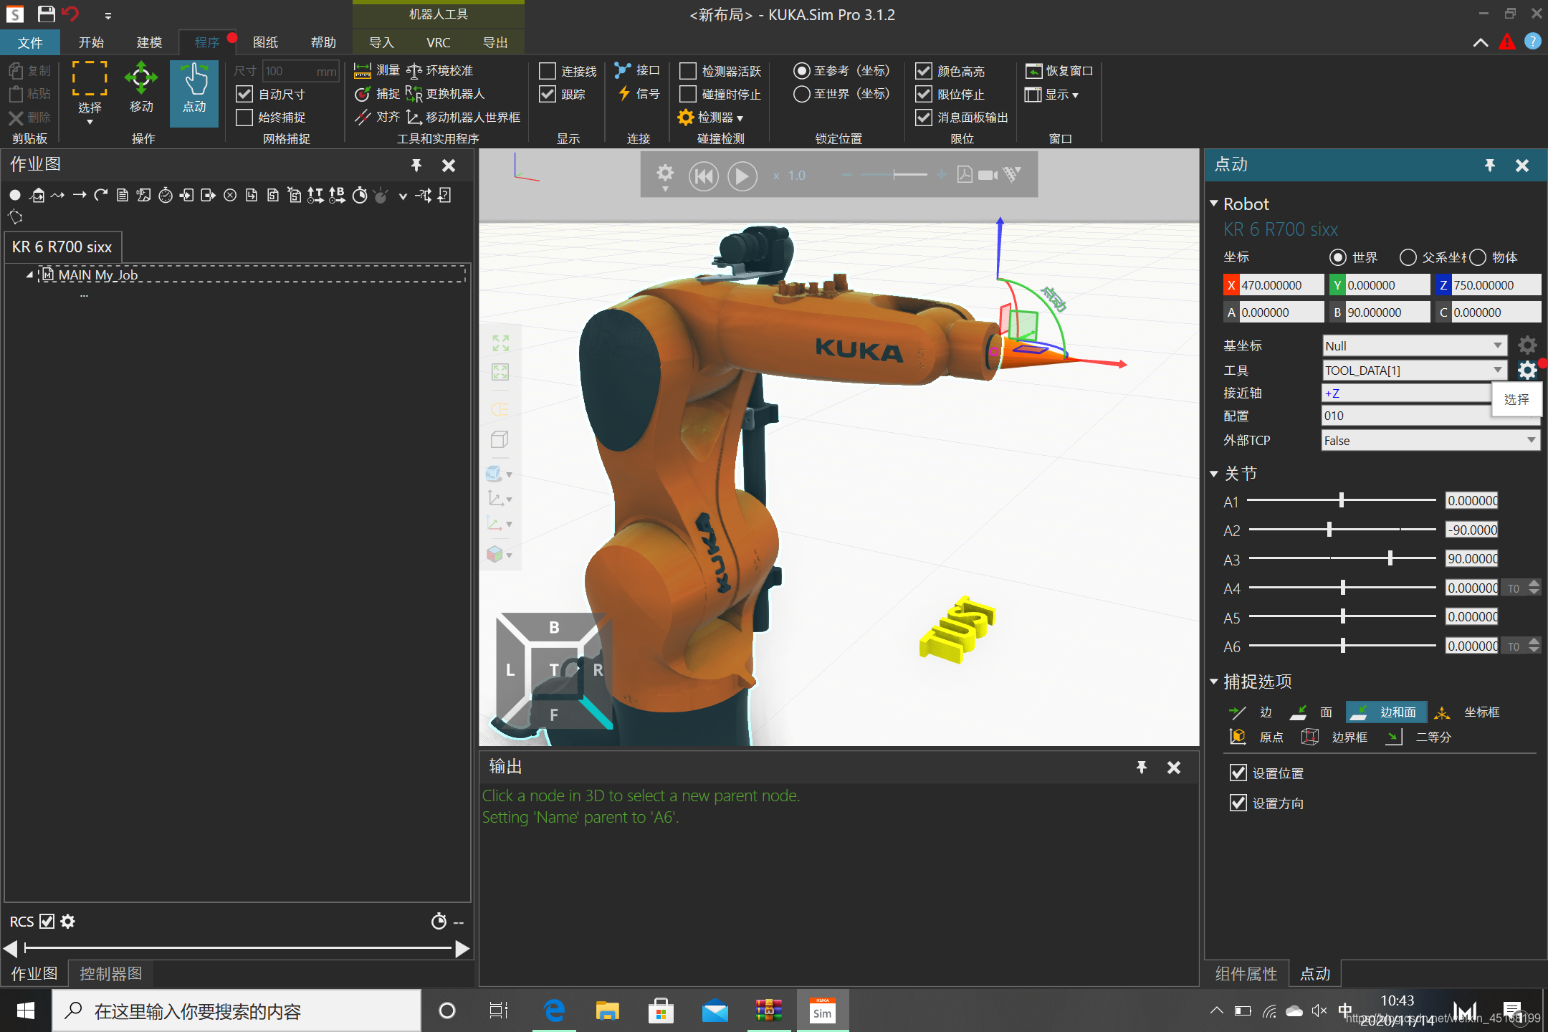The image size is (1548, 1032).
Task: Open simulation settings gear in viewport toolbar
Action: pos(664,174)
